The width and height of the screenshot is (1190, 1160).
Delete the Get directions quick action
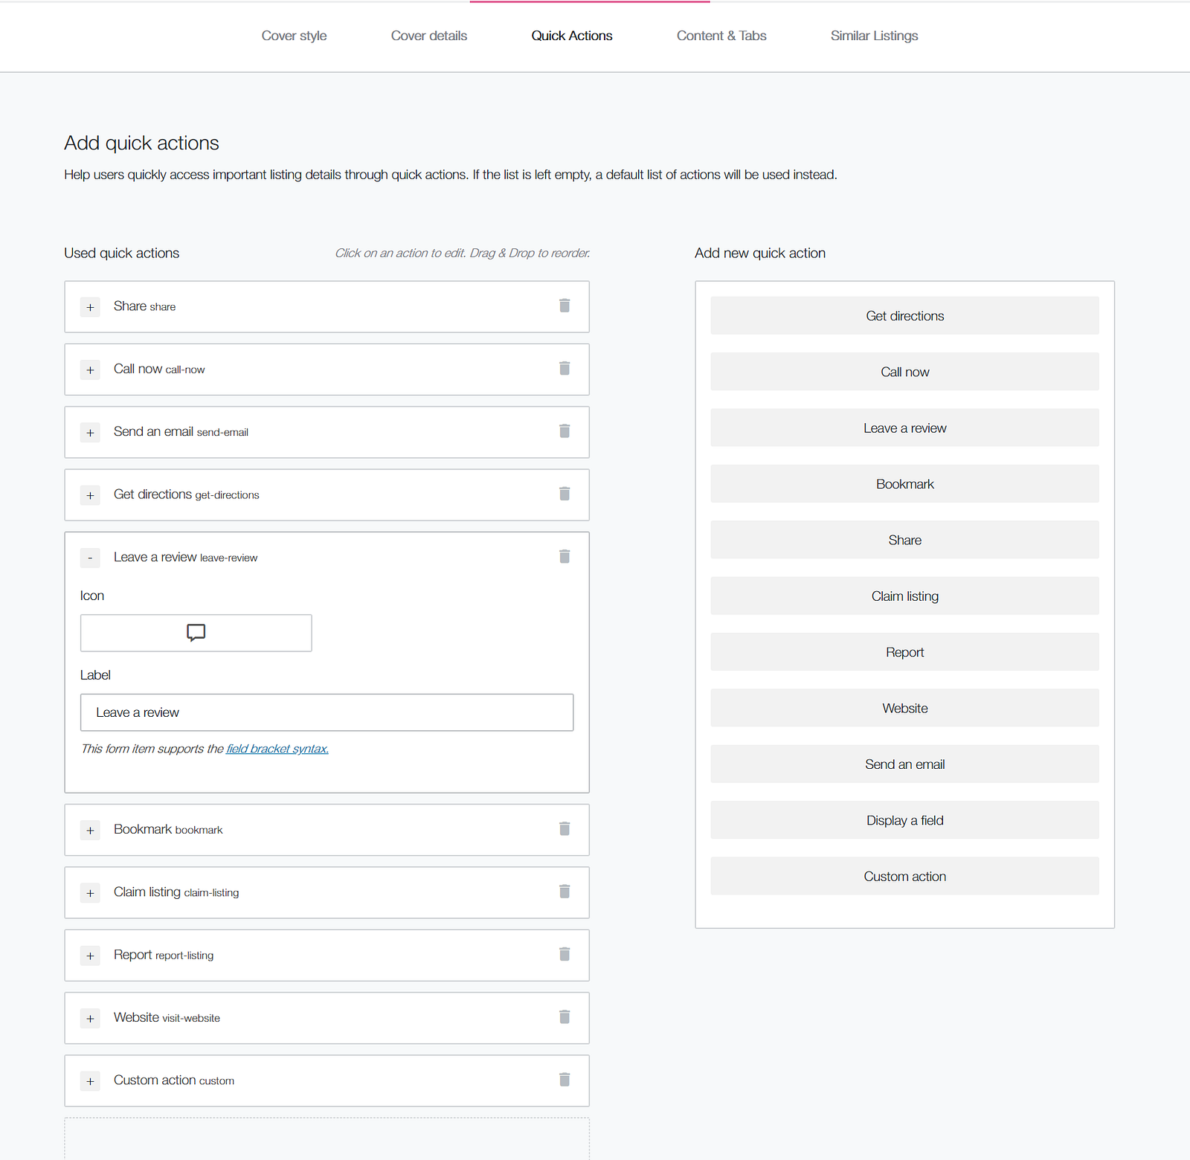[565, 494]
